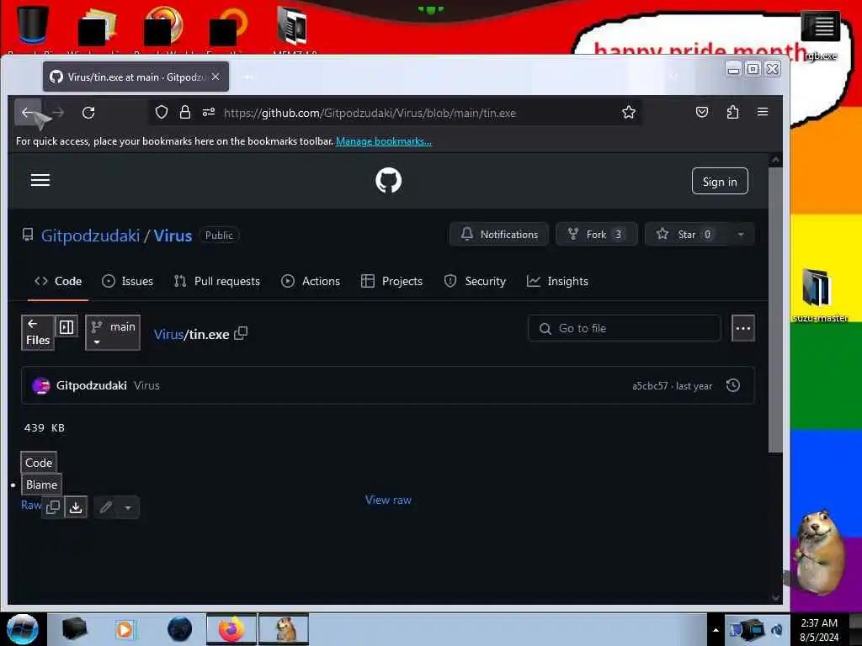Expand the edit options dropdown arrow

(128, 507)
